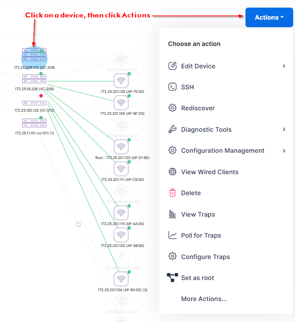Expand the Diagnostic Tools submenu chevron
The height and width of the screenshot is (322, 295).
click(x=284, y=130)
